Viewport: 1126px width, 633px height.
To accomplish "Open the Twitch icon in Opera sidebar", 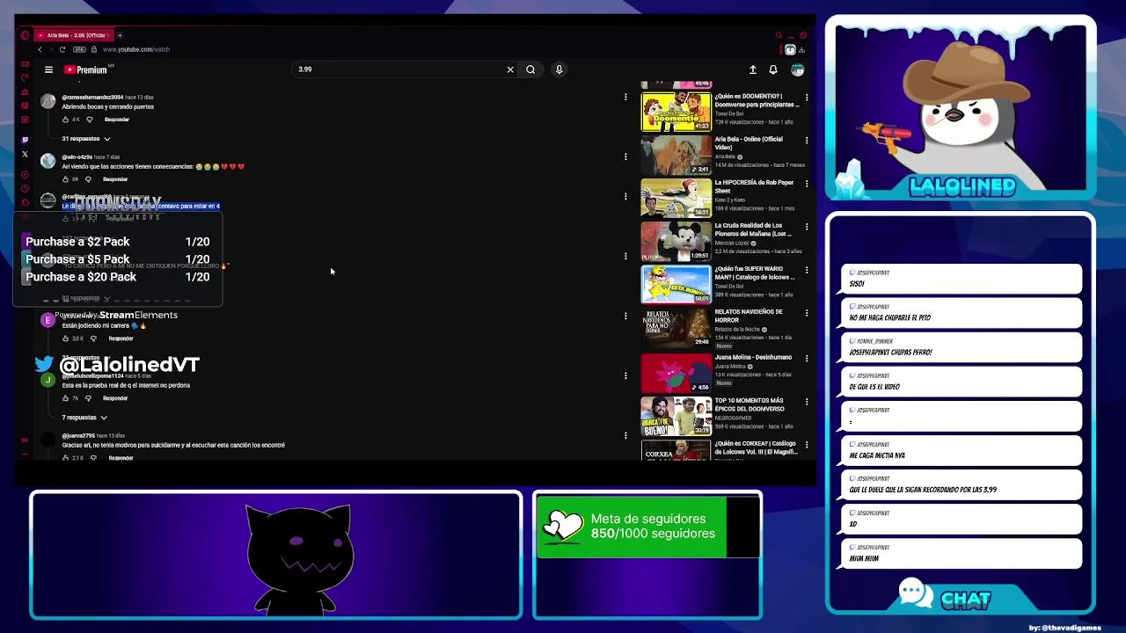I will (x=25, y=139).
